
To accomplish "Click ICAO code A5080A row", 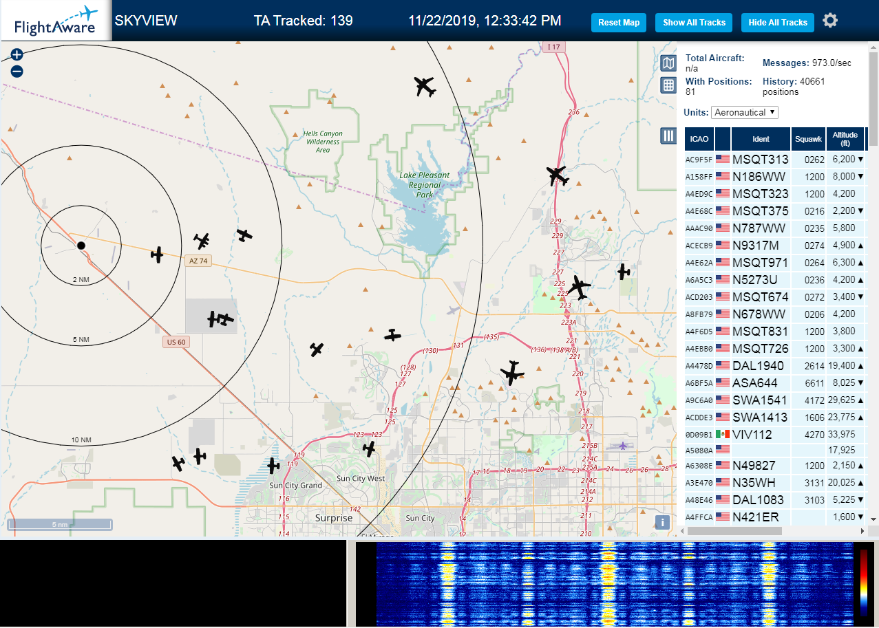I will pos(774,452).
